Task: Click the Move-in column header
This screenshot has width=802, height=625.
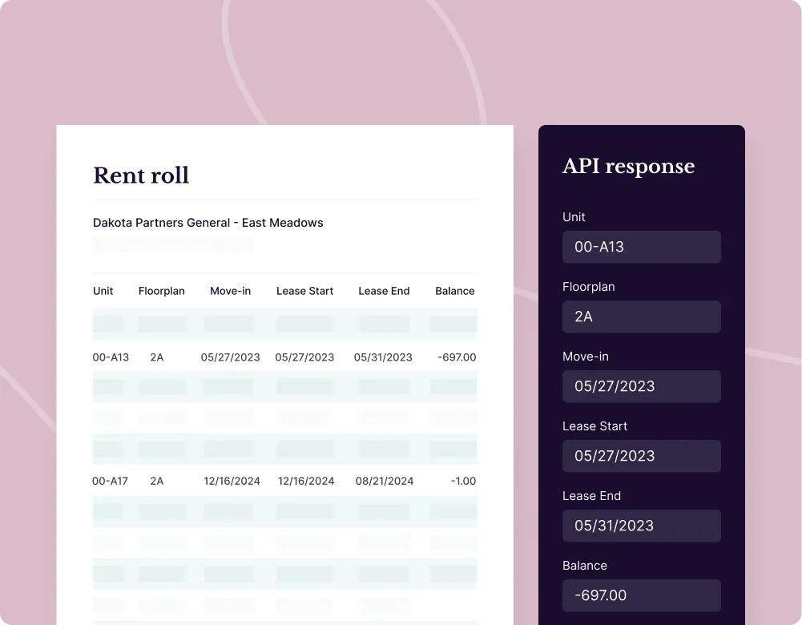Action: (x=230, y=291)
